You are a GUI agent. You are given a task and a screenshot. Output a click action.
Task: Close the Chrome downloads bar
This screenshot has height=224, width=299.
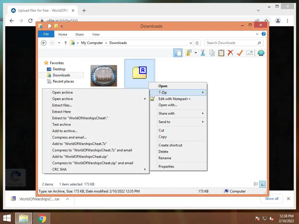click(288, 199)
